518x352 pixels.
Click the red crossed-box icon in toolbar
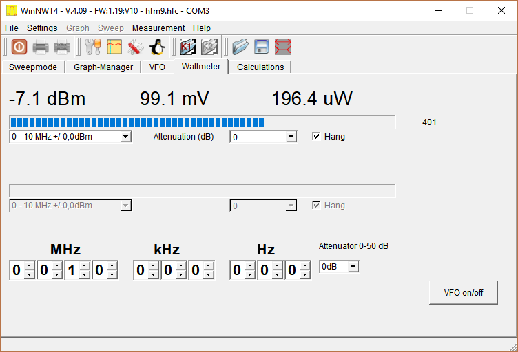(x=282, y=47)
